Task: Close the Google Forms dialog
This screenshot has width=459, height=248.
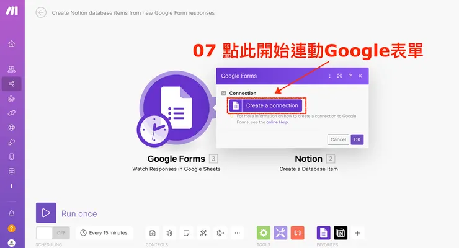Action: [x=360, y=76]
